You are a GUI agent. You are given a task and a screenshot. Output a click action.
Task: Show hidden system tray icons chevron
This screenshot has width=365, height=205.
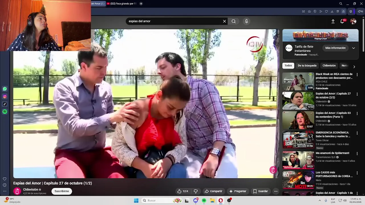pyautogui.click(x=320, y=200)
